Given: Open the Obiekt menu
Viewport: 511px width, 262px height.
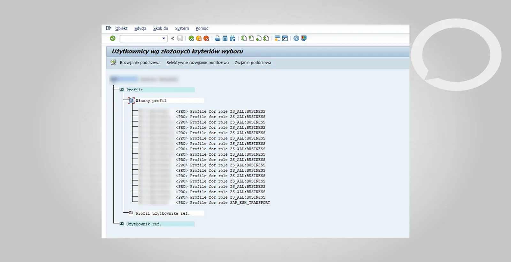Looking at the screenshot, I should pos(121,28).
